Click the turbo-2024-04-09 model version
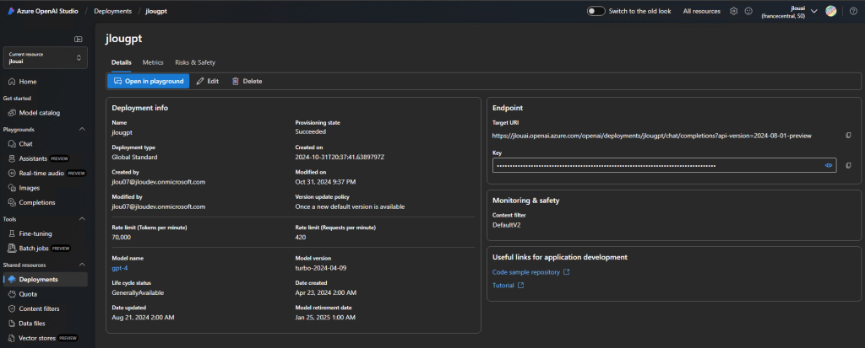 [x=321, y=268]
